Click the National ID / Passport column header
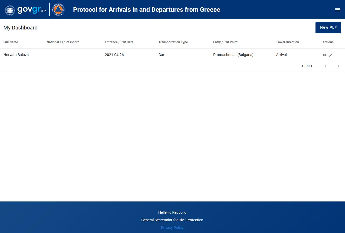Viewport: 345px width, 233px height. (63, 42)
